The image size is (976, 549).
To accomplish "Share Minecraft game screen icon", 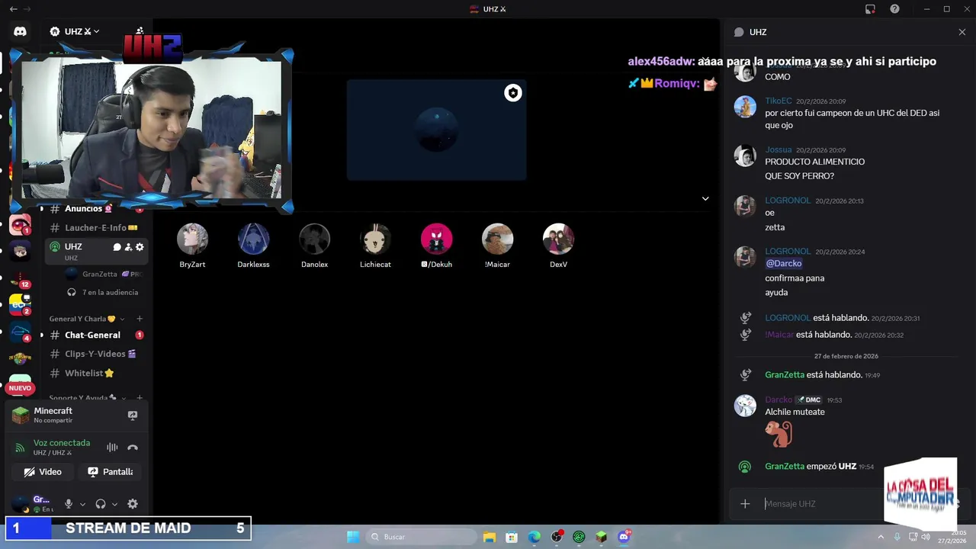I will 133,416.
